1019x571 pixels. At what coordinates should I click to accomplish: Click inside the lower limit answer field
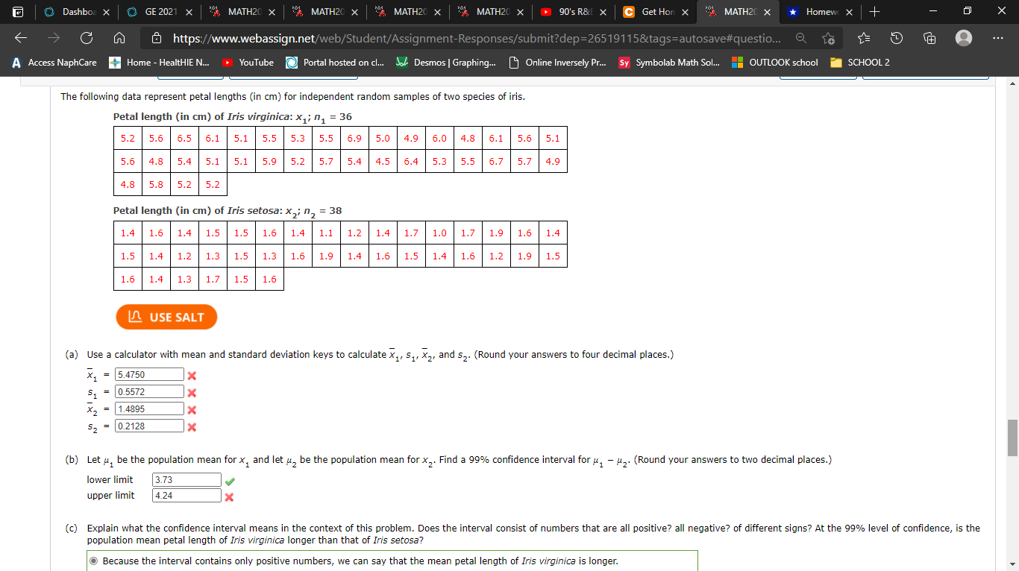[186, 479]
